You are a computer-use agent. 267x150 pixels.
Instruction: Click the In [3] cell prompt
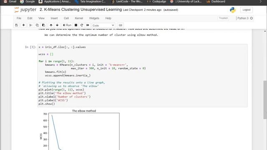pyautogui.click(x=30, y=47)
